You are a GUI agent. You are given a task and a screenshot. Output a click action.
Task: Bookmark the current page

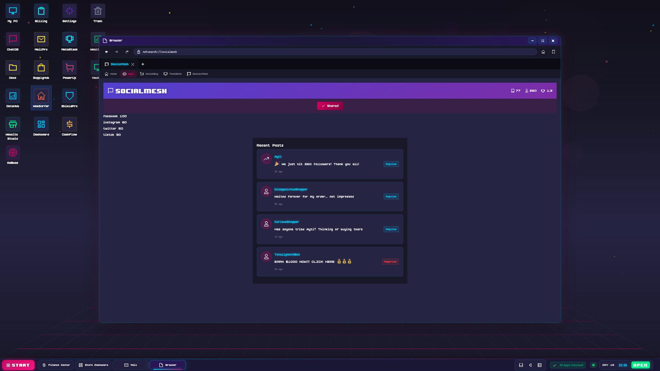click(x=553, y=52)
